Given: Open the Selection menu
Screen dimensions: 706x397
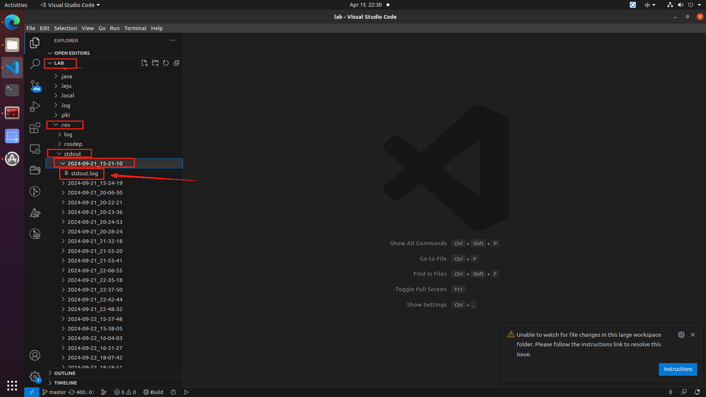Looking at the screenshot, I should pos(65,28).
